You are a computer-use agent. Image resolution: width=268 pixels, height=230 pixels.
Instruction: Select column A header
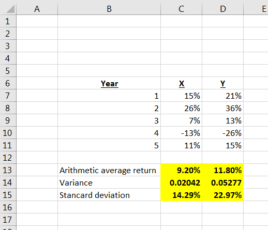37,9
